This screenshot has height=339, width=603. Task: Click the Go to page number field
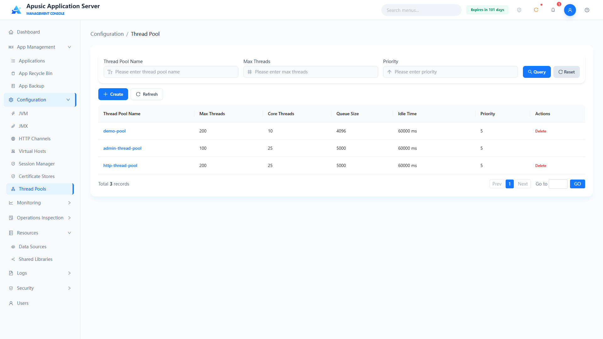(558, 184)
